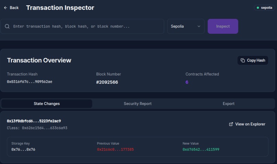Screen dimensions: 277x164
Task: Click storage key 0x76...0x76
Action: [x=23, y=150]
